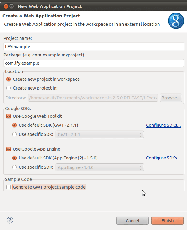
Task: Select Create new project in workspace option
Action: coord(9,79)
